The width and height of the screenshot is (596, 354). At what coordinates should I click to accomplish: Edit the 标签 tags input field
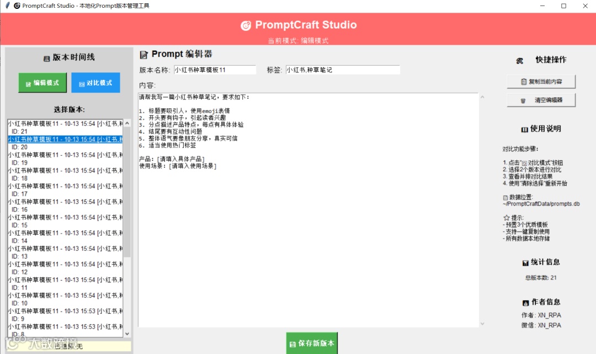[343, 70]
